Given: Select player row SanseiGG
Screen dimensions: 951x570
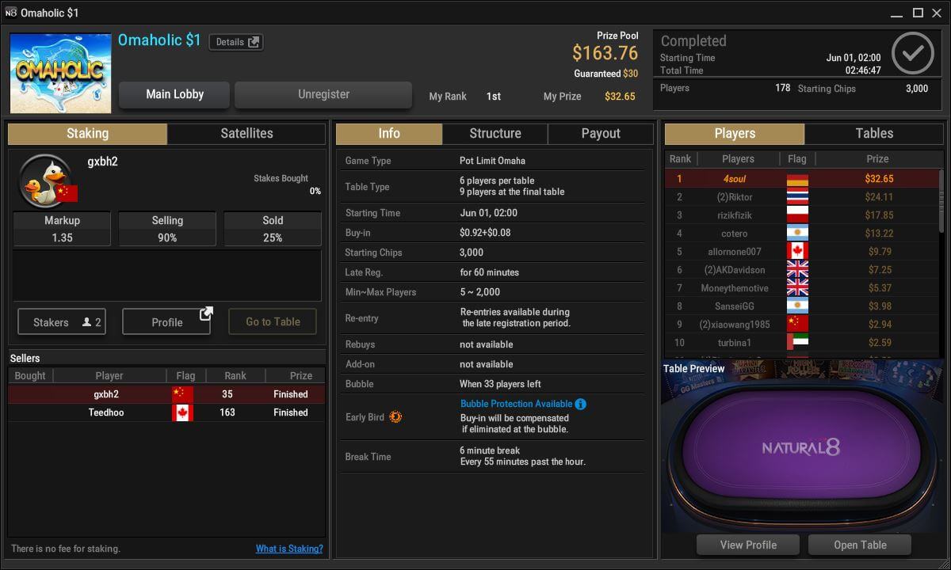Looking at the screenshot, I should tap(801, 306).
